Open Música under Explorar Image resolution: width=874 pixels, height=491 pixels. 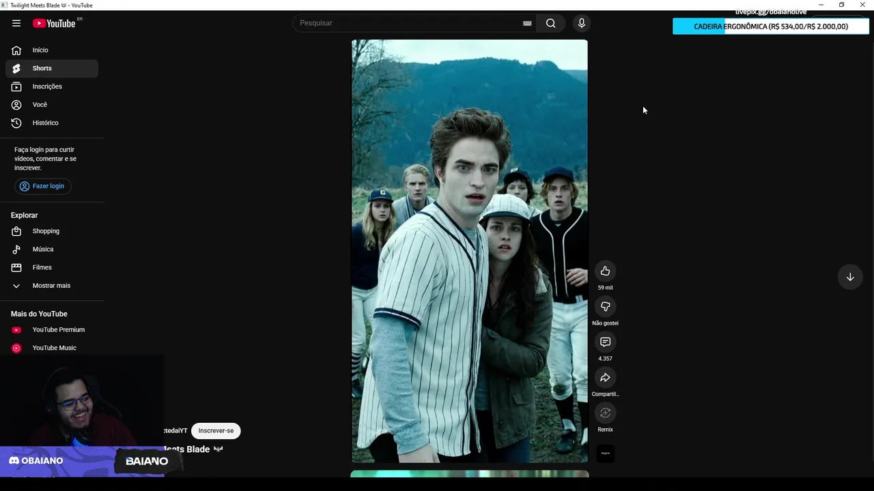pos(52,249)
